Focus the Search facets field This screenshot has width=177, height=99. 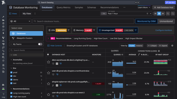point(26,50)
